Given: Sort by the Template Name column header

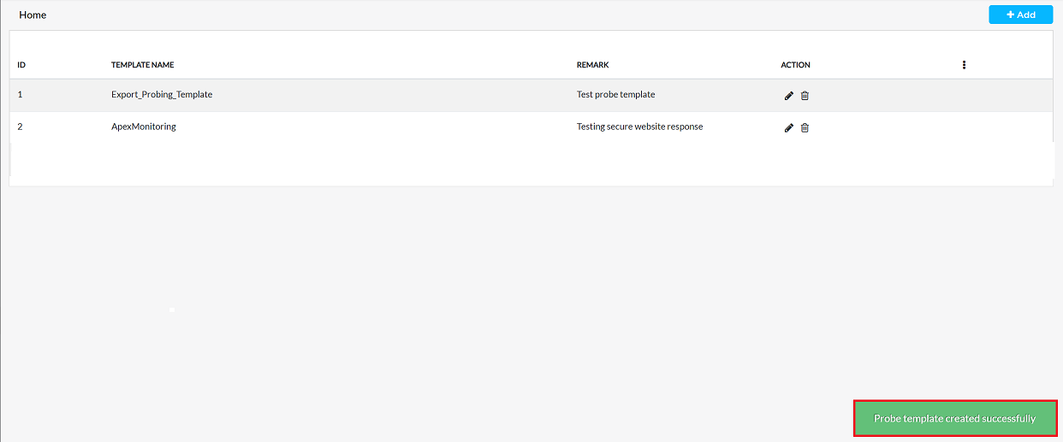Looking at the screenshot, I should click(142, 65).
